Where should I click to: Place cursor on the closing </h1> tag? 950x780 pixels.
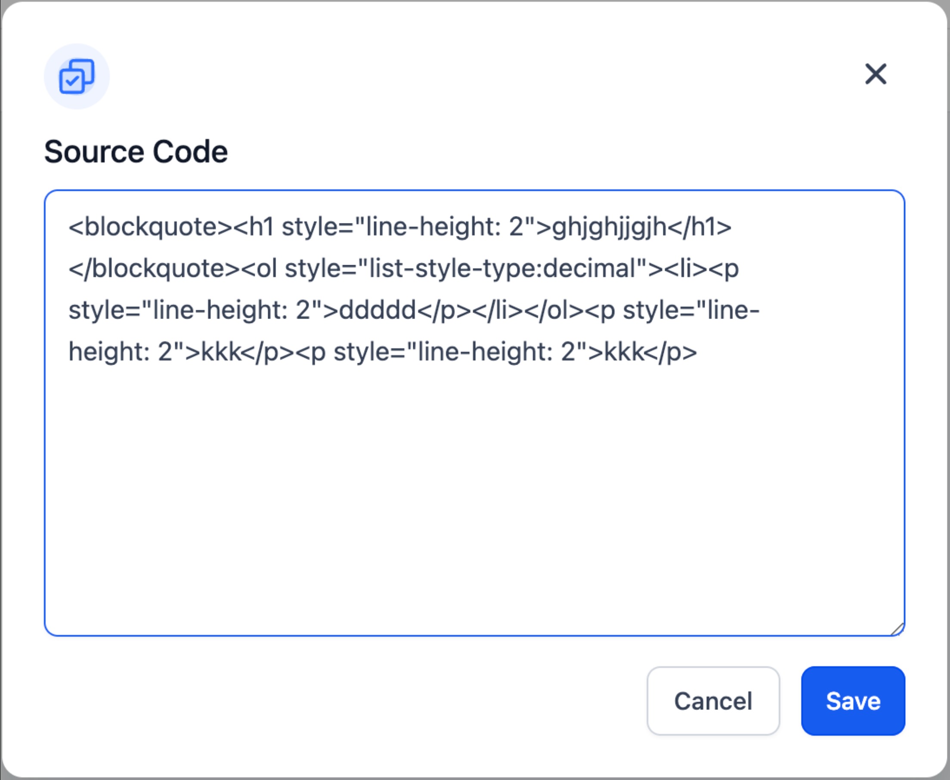(699, 227)
